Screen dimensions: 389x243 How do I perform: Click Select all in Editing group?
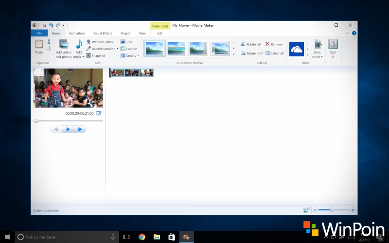click(274, 53)
